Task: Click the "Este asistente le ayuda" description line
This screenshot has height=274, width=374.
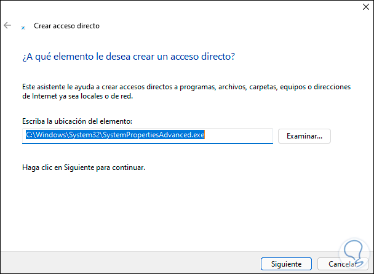Action: (186, 87)
